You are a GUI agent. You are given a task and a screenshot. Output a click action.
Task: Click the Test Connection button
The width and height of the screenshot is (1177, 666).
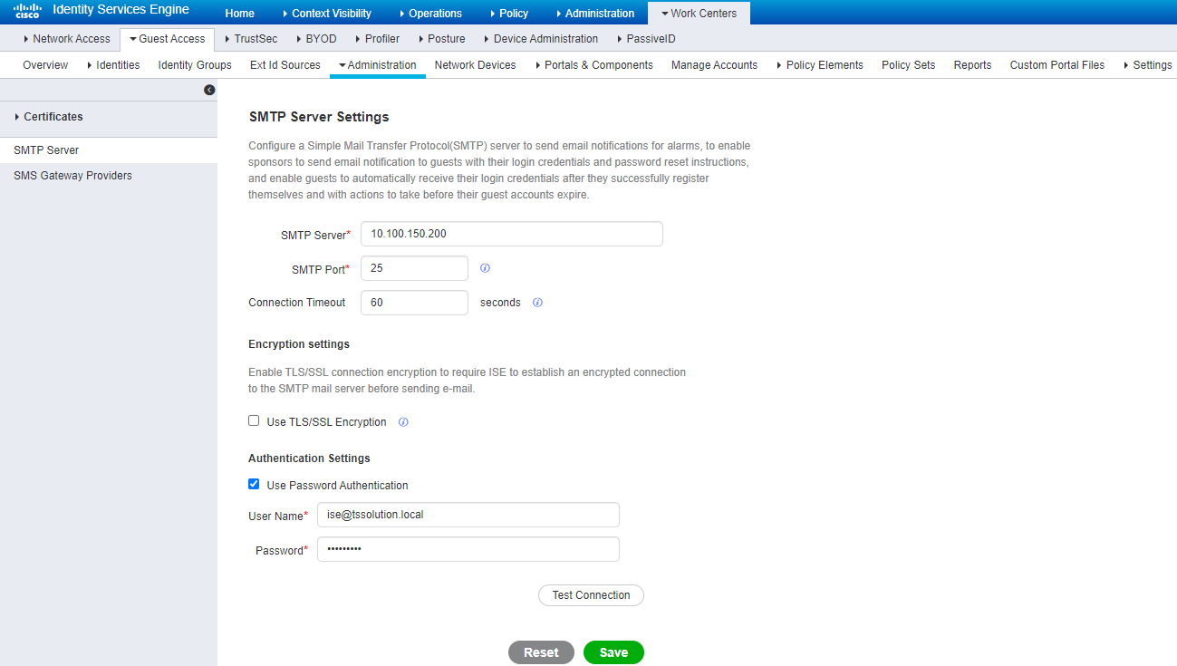pos(591,595)
